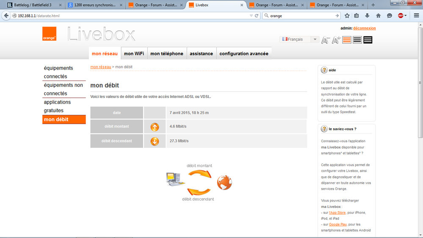Click the mon réseau breadcrumb link
The height and width of the screenshot is (238, 423).
(x=101, y=67)
